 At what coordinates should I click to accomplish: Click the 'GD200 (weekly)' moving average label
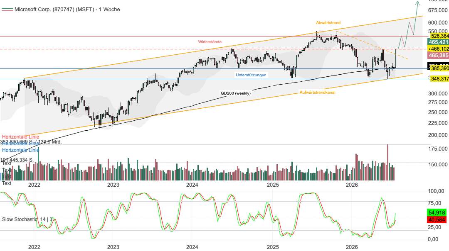pos(236,93)
